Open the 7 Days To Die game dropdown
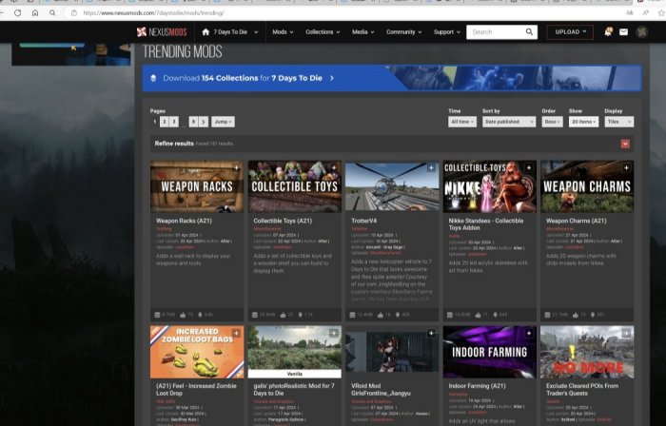The width and height of the screenshot is (666, 426). click(x=230, y=31)
